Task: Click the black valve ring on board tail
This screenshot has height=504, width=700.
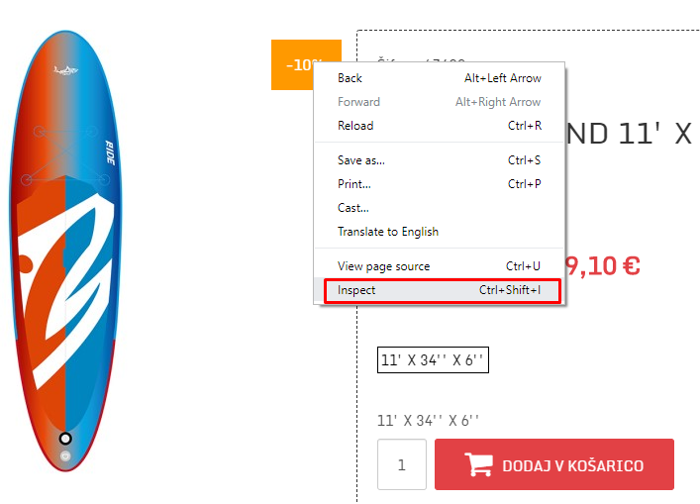Action: [x=65, y=439]
